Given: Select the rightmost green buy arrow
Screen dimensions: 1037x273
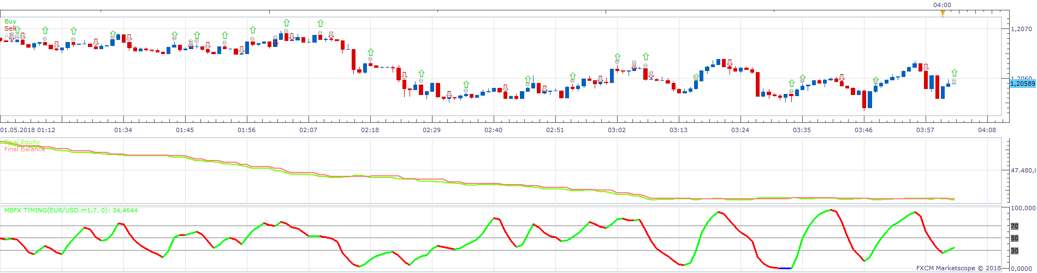Looking at the screenshot, I should point(955,73).
